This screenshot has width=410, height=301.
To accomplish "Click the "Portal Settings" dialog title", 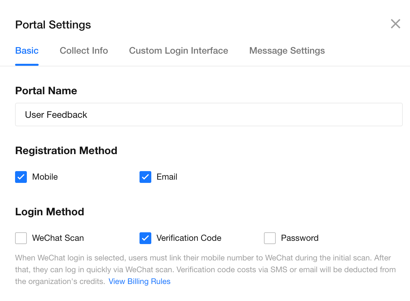I will tap(53, 25).
